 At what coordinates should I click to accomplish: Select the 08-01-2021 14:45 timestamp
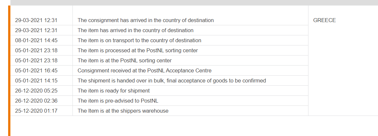[36, 40]
